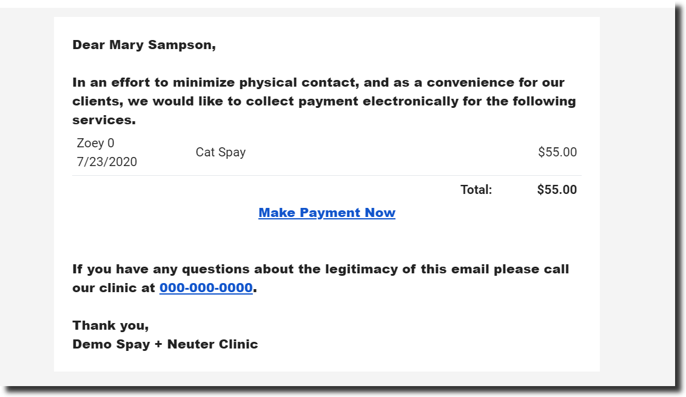Click the Cat Spay line price $55.00
The image size is (686, 397).
click(557, 152)
